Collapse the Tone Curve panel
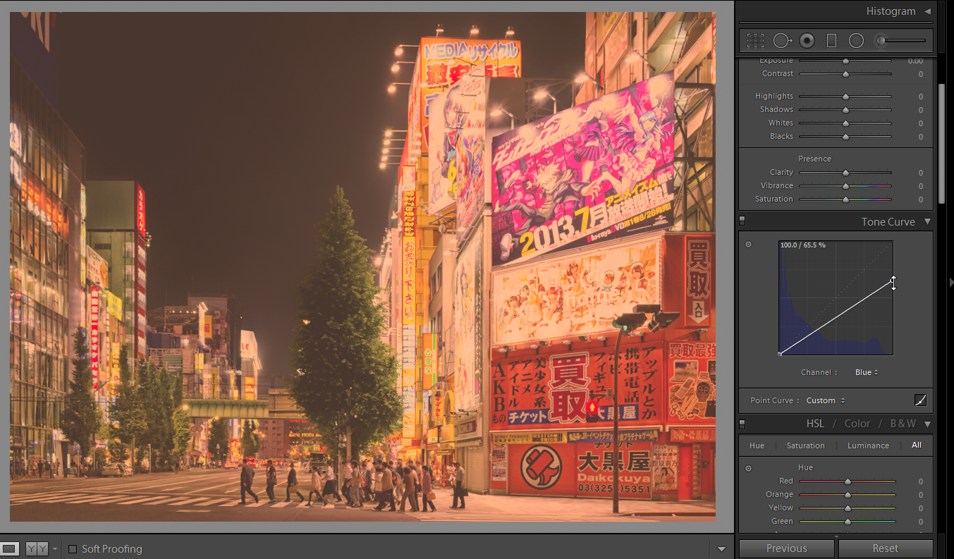 927,221
